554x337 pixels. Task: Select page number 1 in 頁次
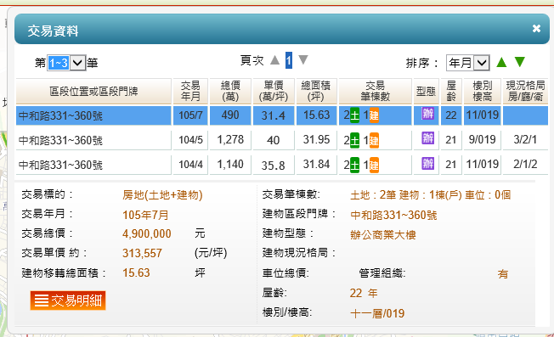coord(289,60)
